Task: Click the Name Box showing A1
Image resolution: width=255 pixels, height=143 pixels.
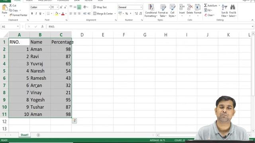Action: tap(9, 27)
